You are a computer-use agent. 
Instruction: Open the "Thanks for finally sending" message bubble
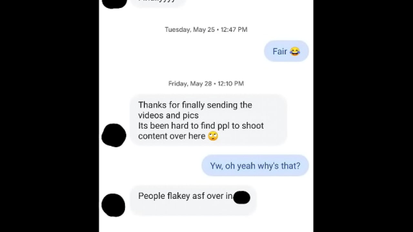coord(208,121)
